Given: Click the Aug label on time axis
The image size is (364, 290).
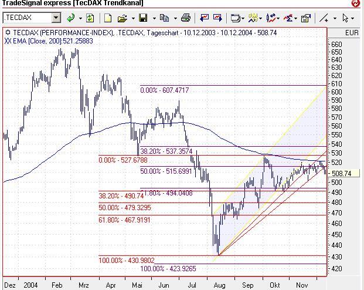Looking at the screenshot, I should (219, 285).
